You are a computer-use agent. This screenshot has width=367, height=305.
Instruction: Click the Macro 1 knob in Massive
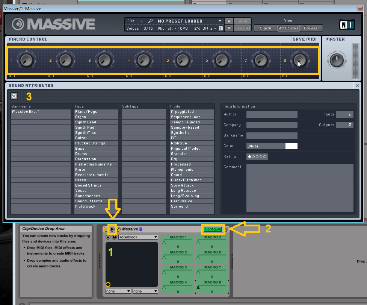(26, 60)
